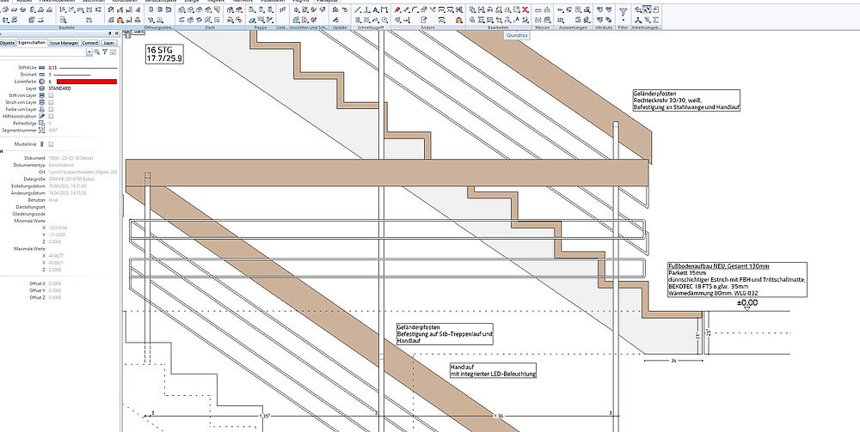Viewport: 860px width, 432px height.
Task: Switch to the Objekte tab
Action: click(7, 42)
